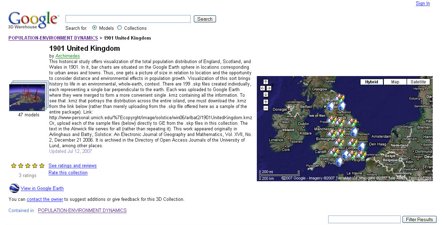Viewport: 444px width, 225px height.
Task: Pan the map up with the arrow
Action: [266, 82]
